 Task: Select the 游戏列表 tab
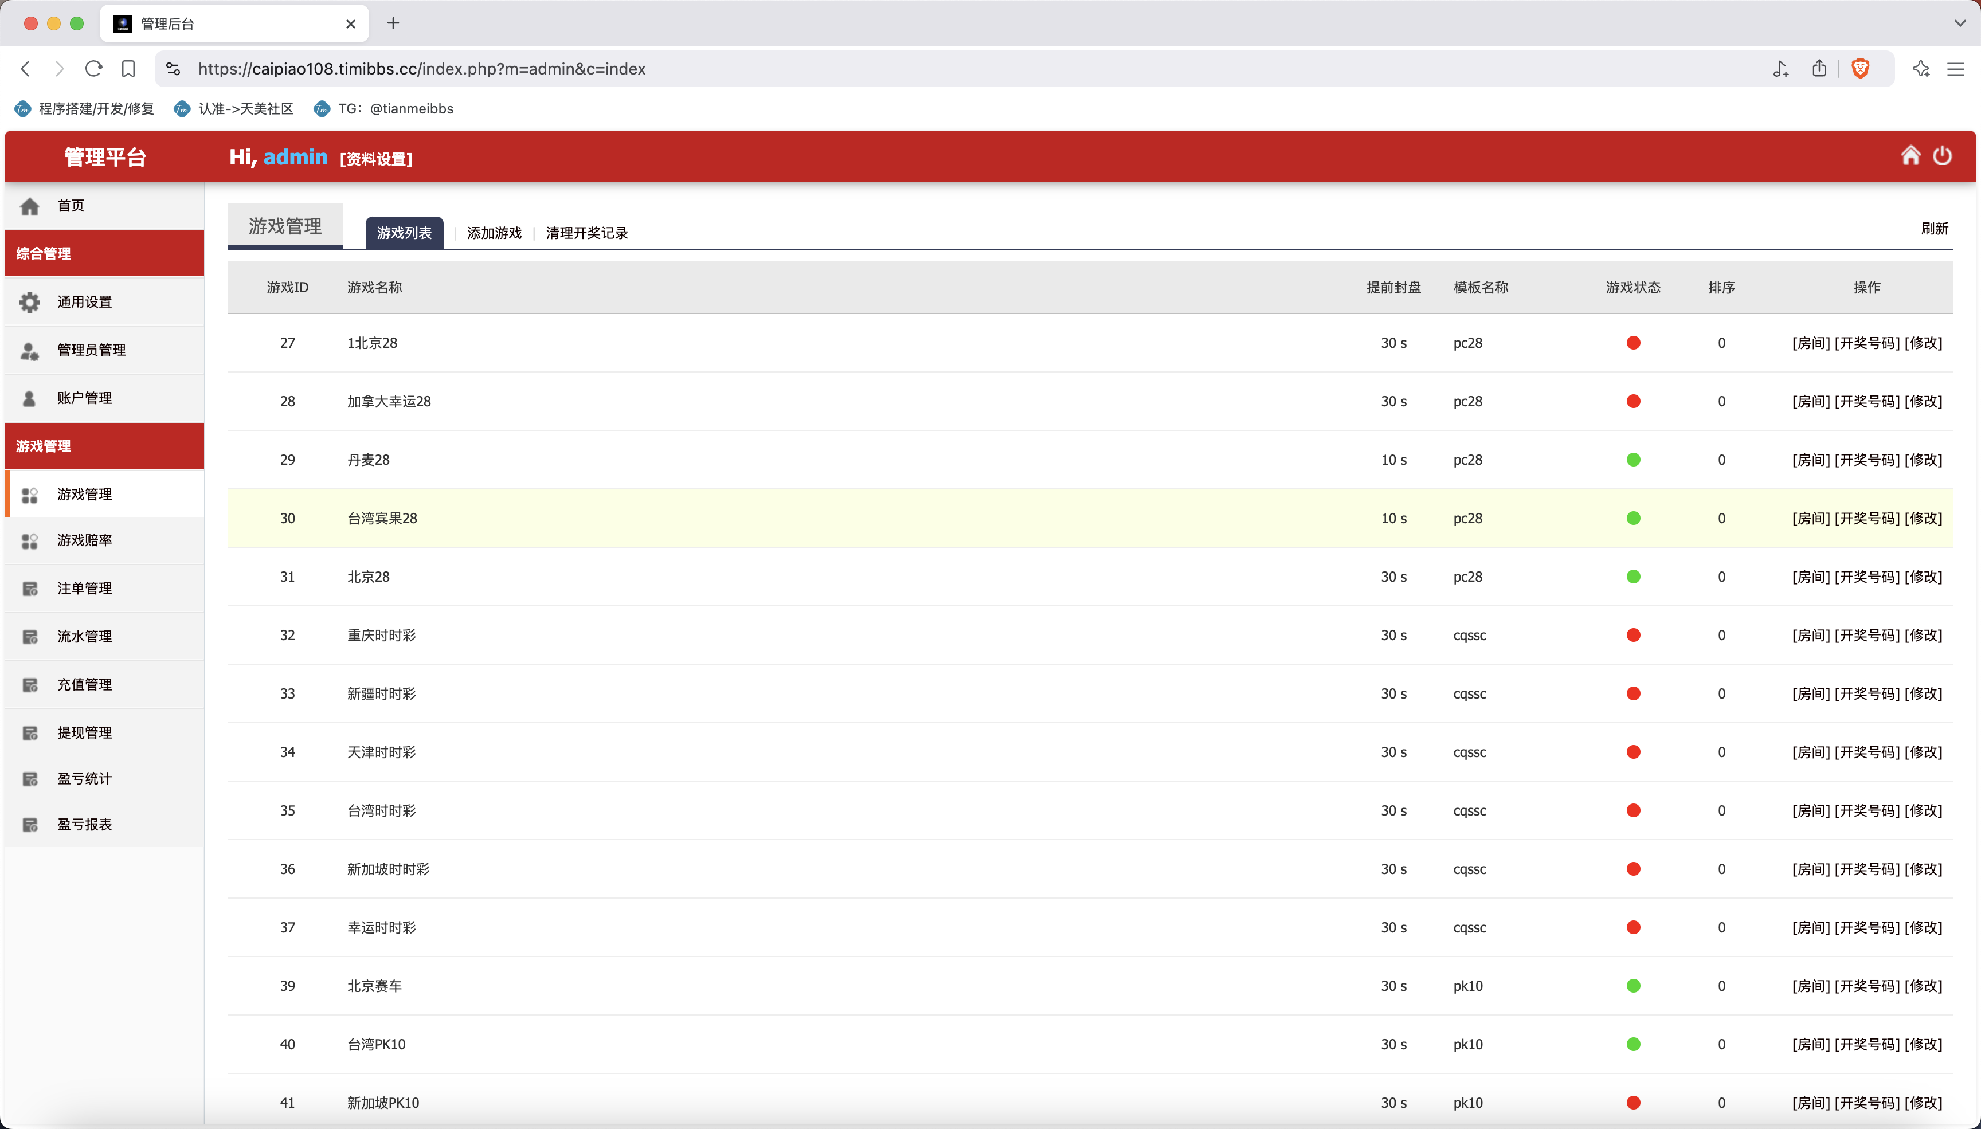pyautogui.click(x=404, y=233)
